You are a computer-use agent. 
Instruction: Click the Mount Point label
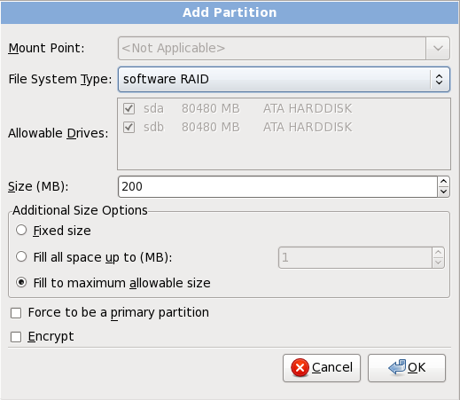tap(46, 48)
